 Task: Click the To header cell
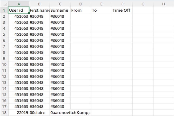click(102, 10)
